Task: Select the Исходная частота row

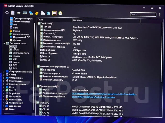Action: pyautogui.click(x=61, y=40)
